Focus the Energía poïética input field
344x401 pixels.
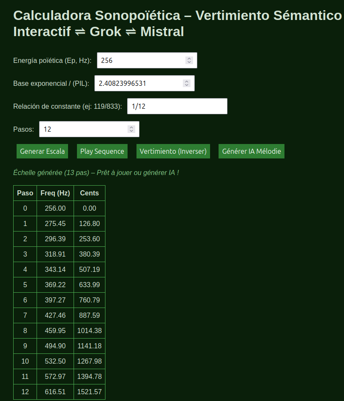140,60
